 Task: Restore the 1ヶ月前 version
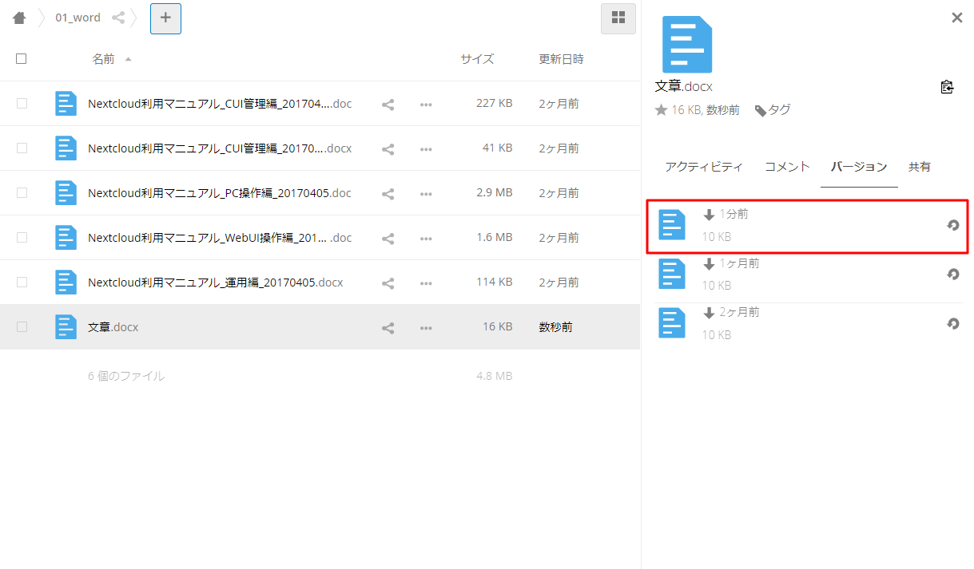pos(952,274)
